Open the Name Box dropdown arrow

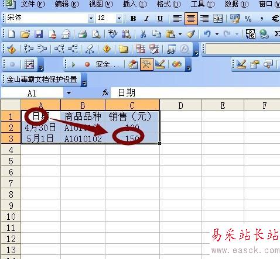(x=69, y=93)
